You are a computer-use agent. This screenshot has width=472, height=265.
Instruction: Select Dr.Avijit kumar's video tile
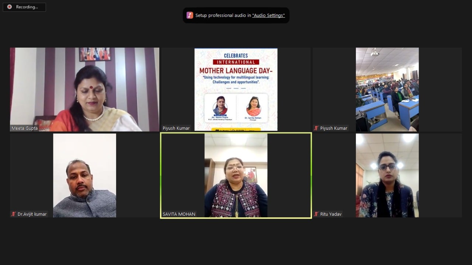tap(84, 175)
